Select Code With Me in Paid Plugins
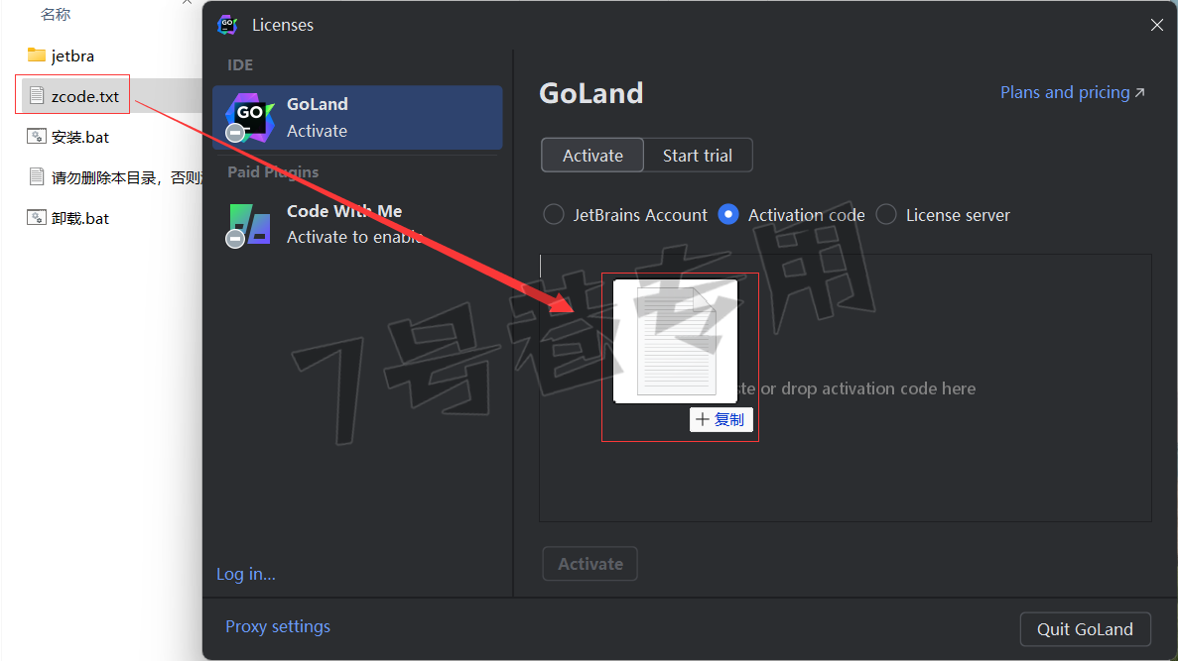1178x661 pixels. [357, 224]
